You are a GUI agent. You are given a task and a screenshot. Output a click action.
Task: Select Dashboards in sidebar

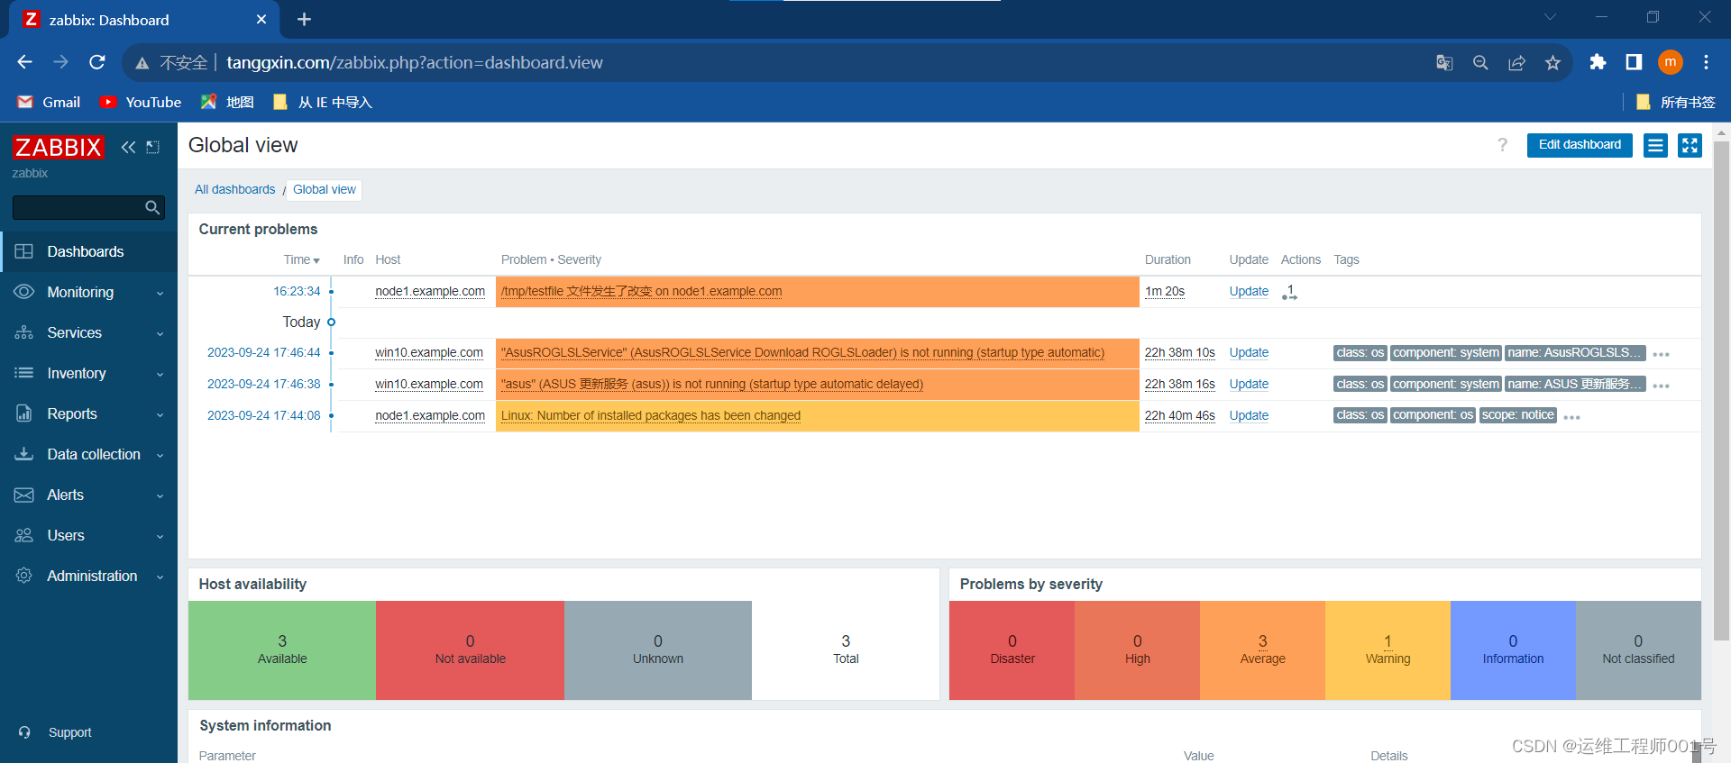tap(89, 251)
